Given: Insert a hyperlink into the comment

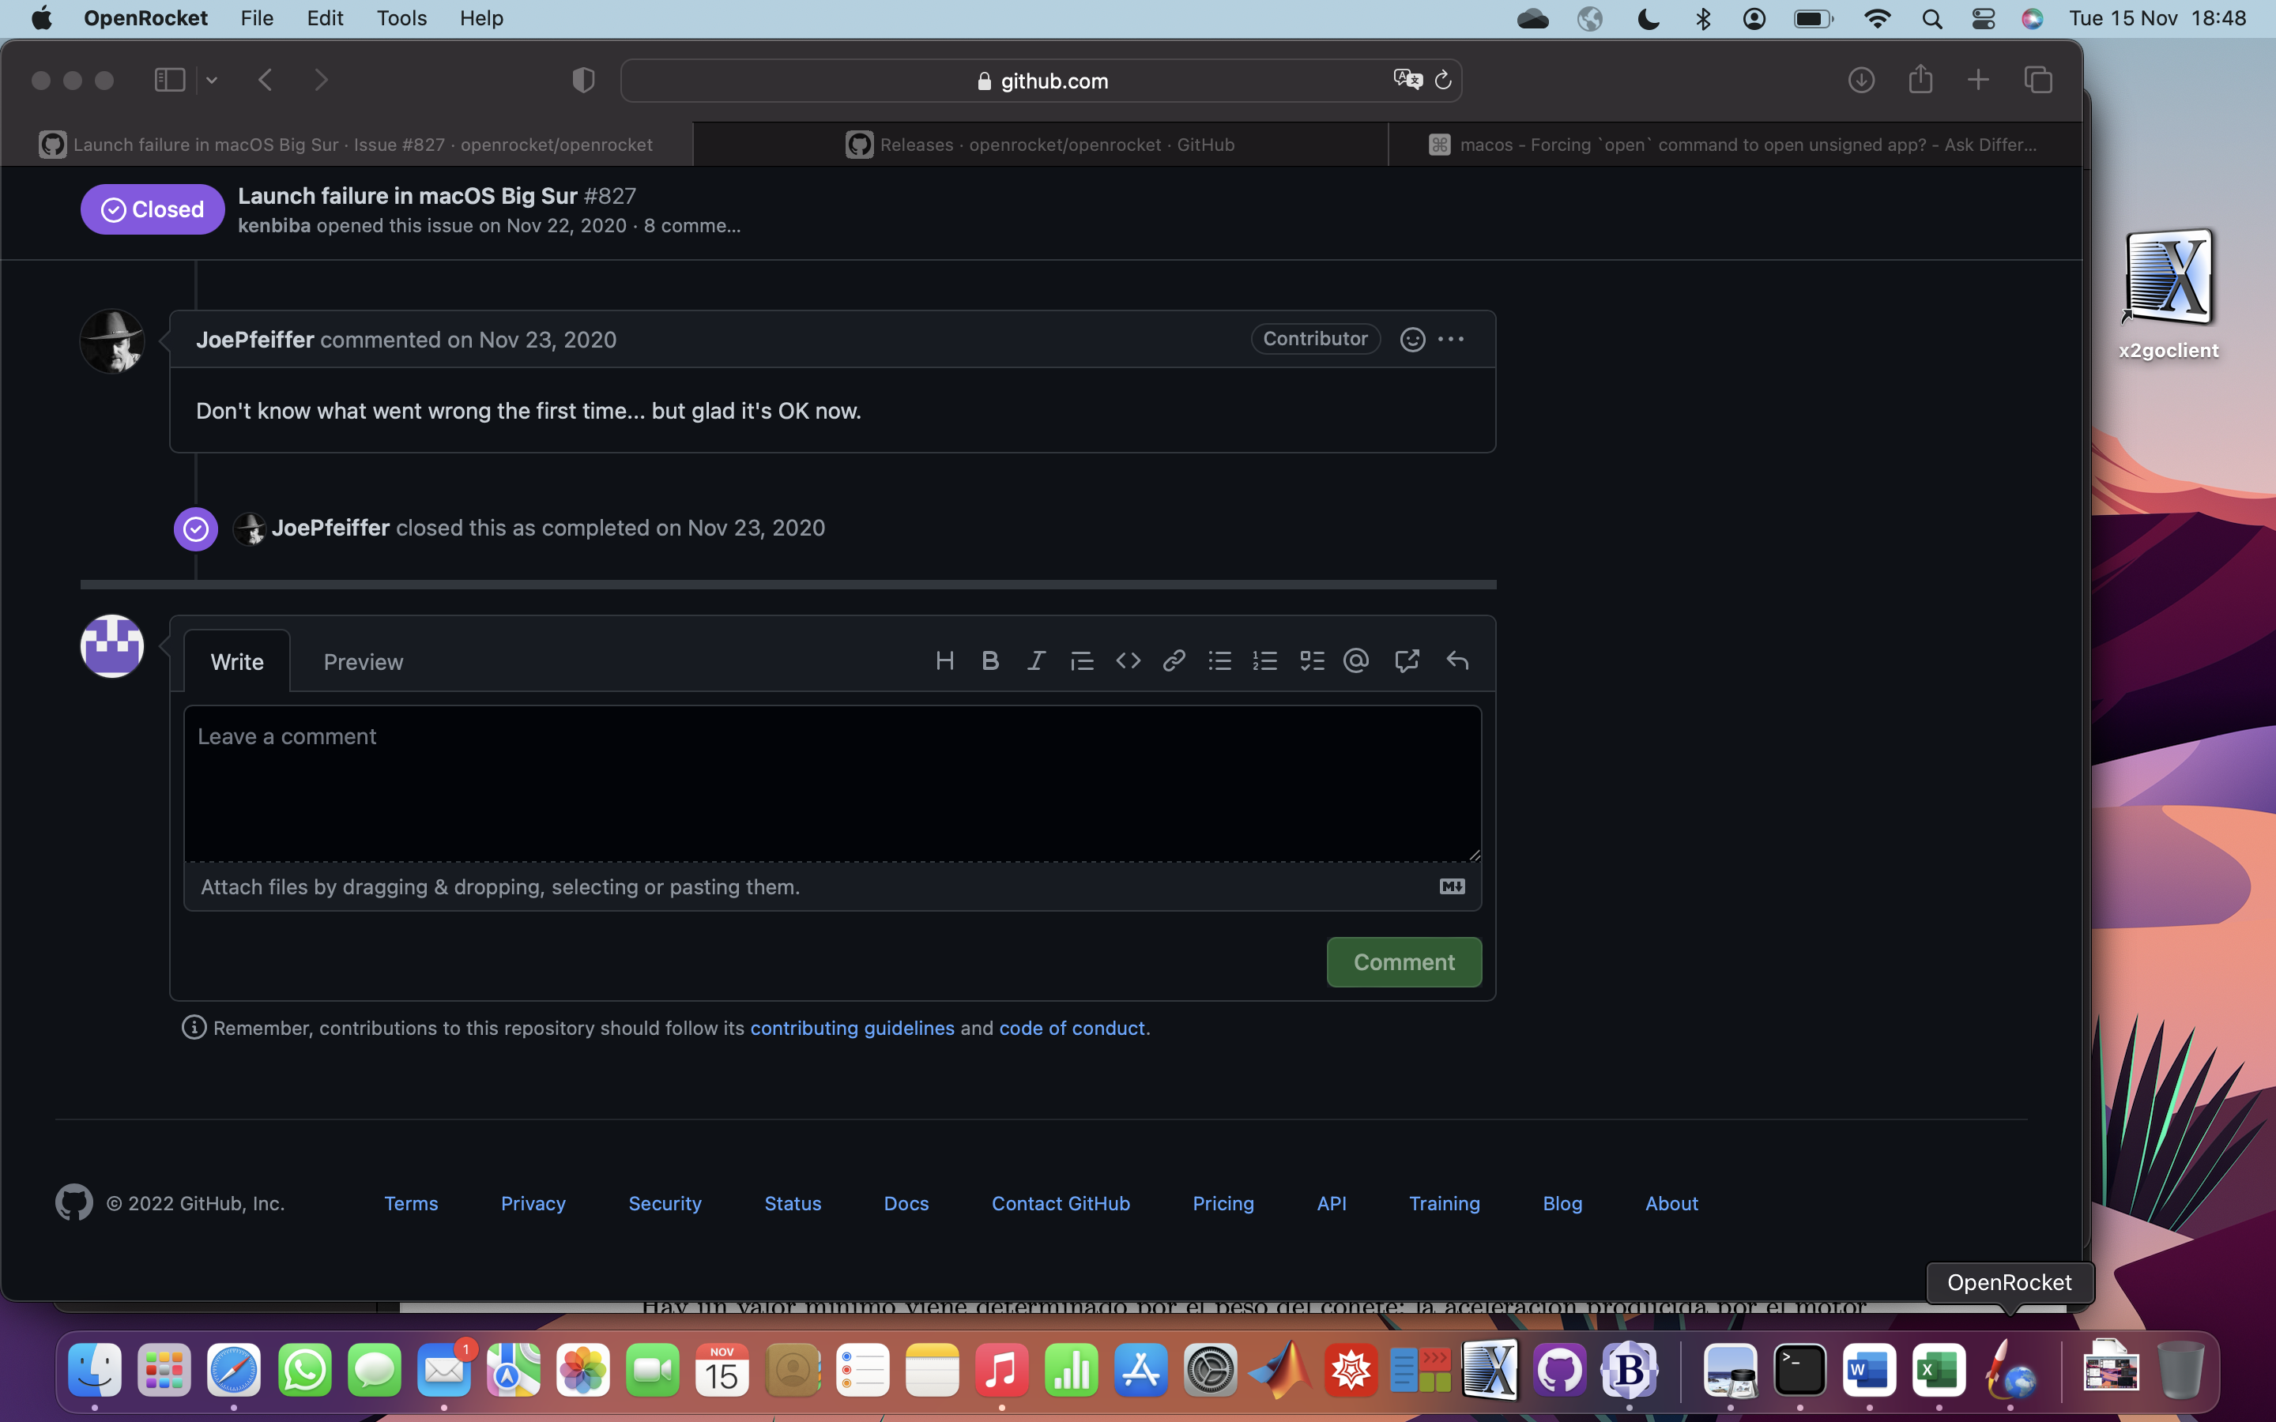Looking at the screenshot, I should pos(1173,660).
